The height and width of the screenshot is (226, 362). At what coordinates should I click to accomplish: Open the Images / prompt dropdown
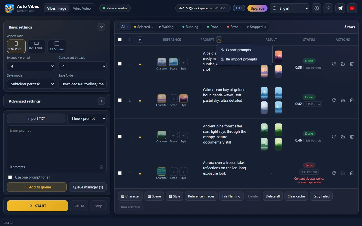pos(31,66)
